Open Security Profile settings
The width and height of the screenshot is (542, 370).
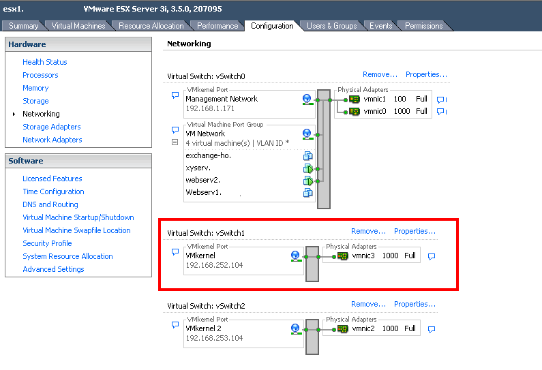point(47,243)
